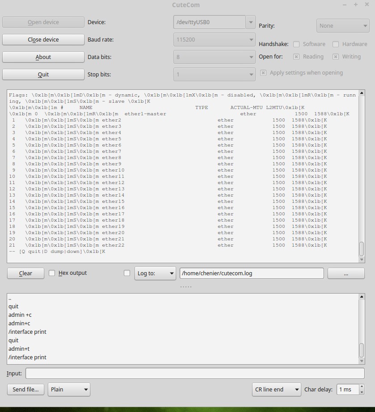Open the CR line end dropdown
The height and width of the screenshot is (412, 375).
(276, 389)
